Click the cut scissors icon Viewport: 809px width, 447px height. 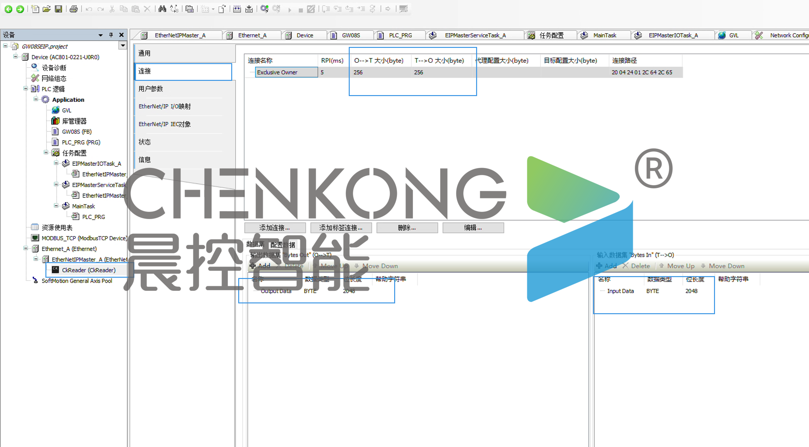[112, 9]
